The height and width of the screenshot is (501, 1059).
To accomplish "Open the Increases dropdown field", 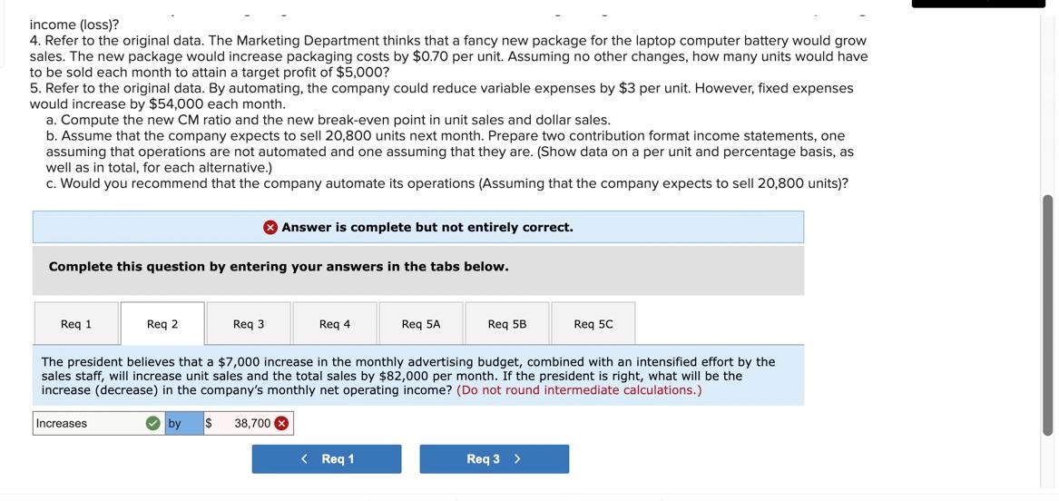I will (x=86, y=424).
